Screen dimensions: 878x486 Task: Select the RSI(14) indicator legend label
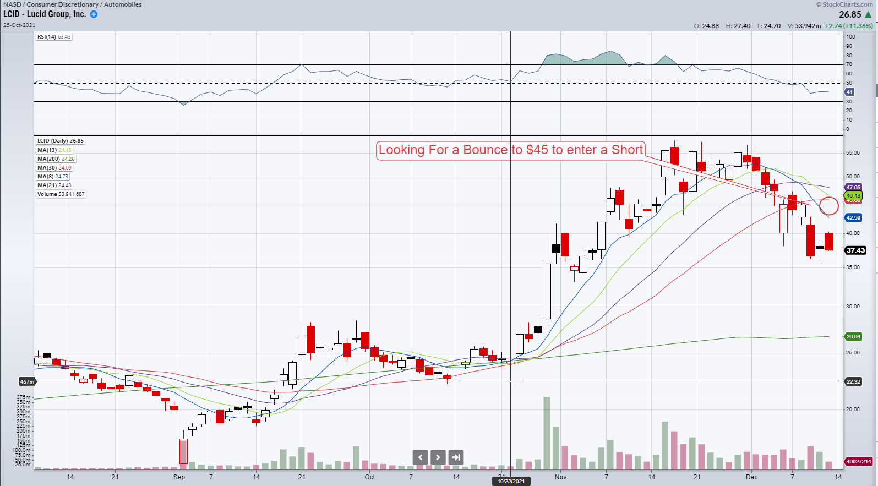(x=54, y=36)
